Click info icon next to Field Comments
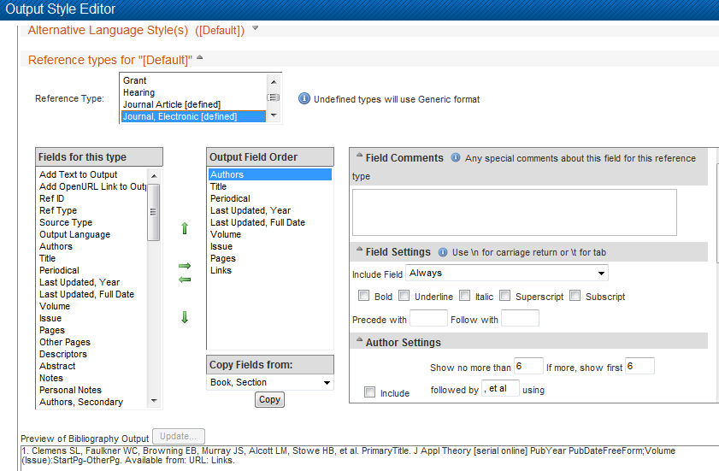The image size is (719, 471). coord(456,158)
